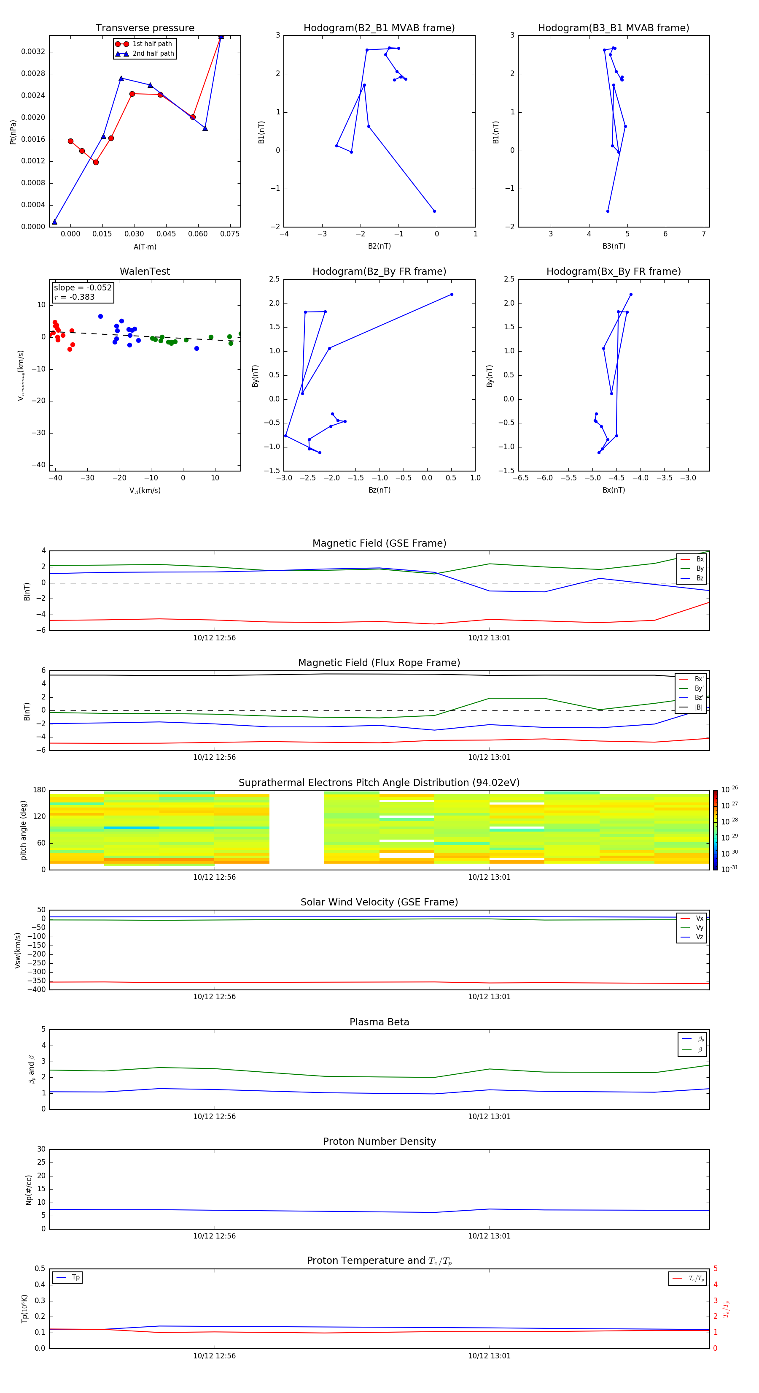Click the red 'Te/Tp' legend entry

coord(689,1278)
